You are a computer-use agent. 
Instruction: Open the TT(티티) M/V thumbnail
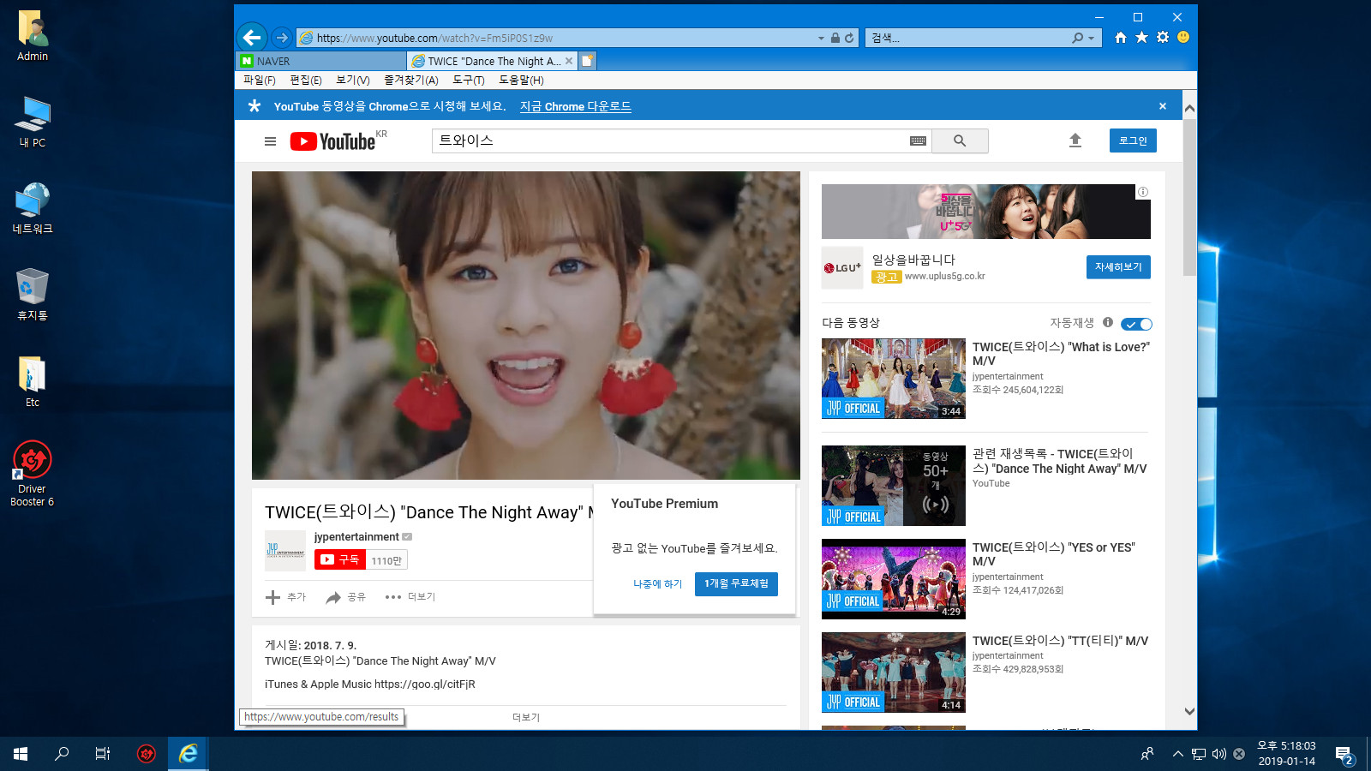[x=894, y=672]
